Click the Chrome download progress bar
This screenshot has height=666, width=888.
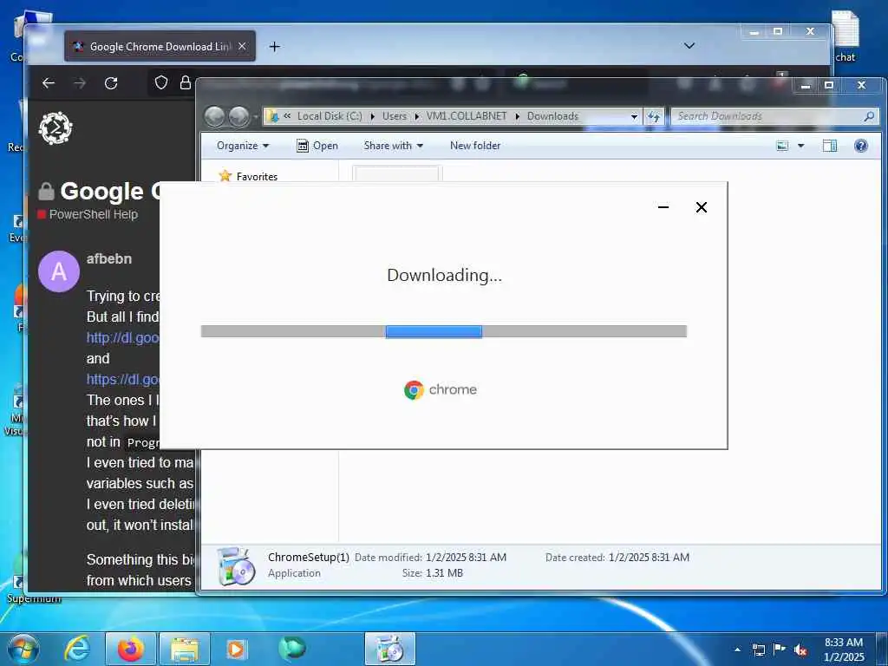(444, 331)
